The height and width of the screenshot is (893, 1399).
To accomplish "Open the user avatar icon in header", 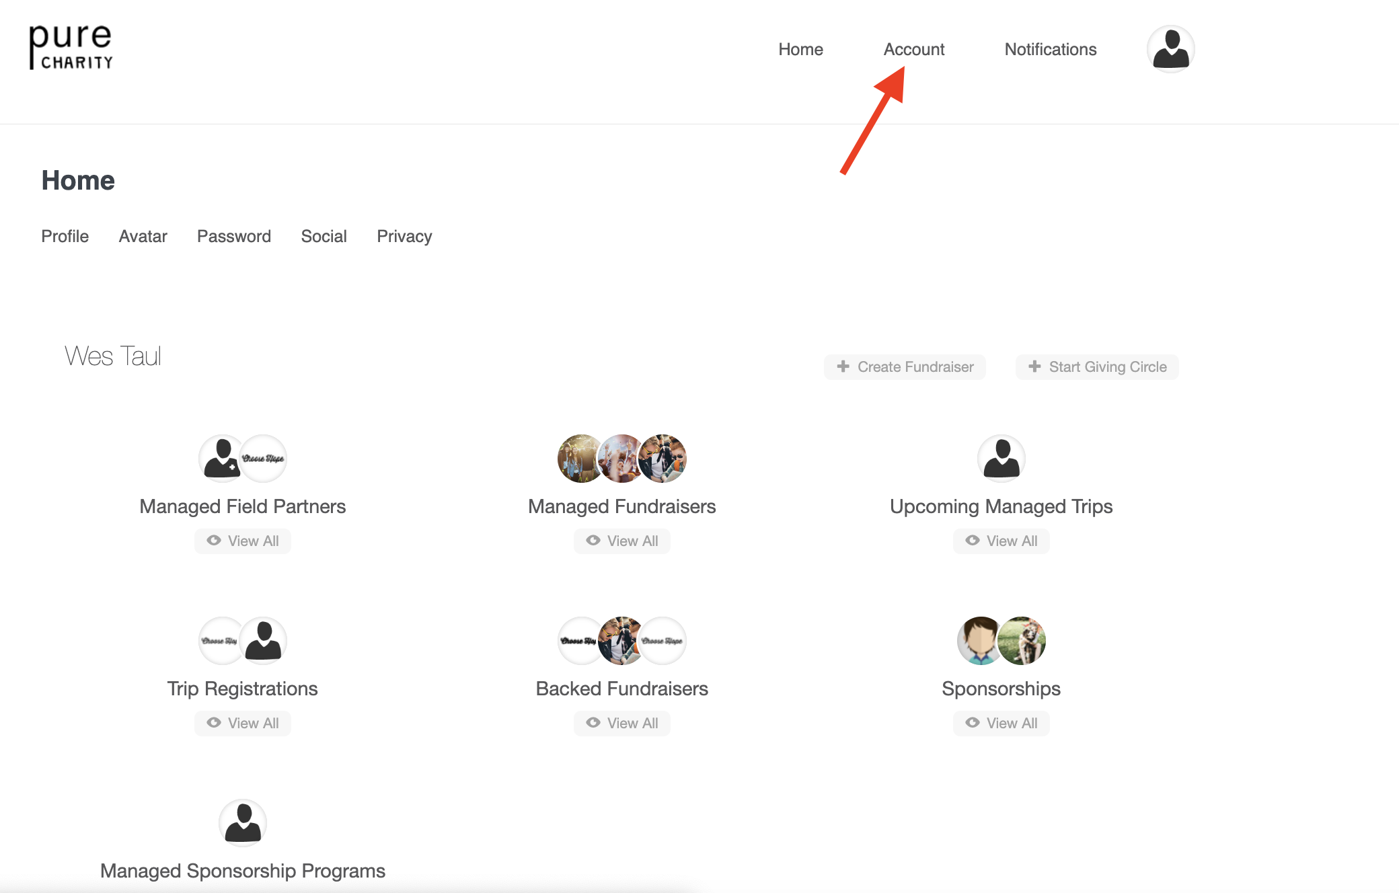I will click(x=1170, y=49).
